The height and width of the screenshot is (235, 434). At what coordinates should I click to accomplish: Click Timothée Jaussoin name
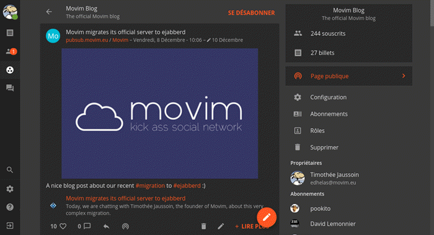tap(334, 175)
